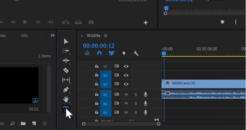Solo audio track A1

coord(136,95)
